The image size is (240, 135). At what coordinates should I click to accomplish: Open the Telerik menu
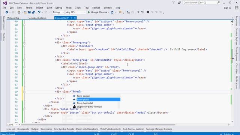tap(29, 7)
